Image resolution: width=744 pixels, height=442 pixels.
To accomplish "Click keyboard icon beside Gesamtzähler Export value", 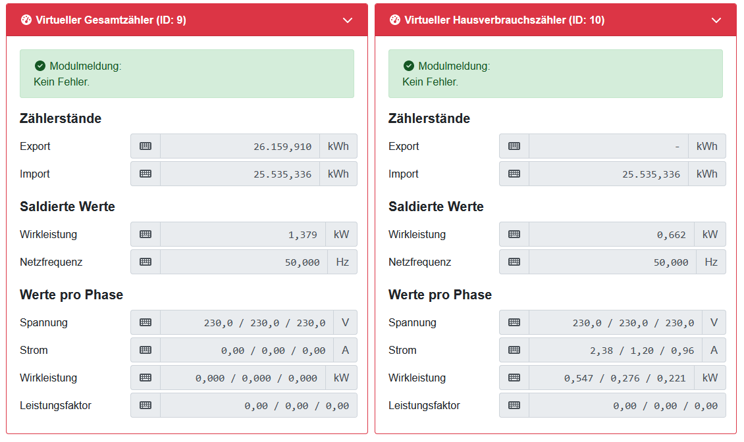I will point(146,146).
